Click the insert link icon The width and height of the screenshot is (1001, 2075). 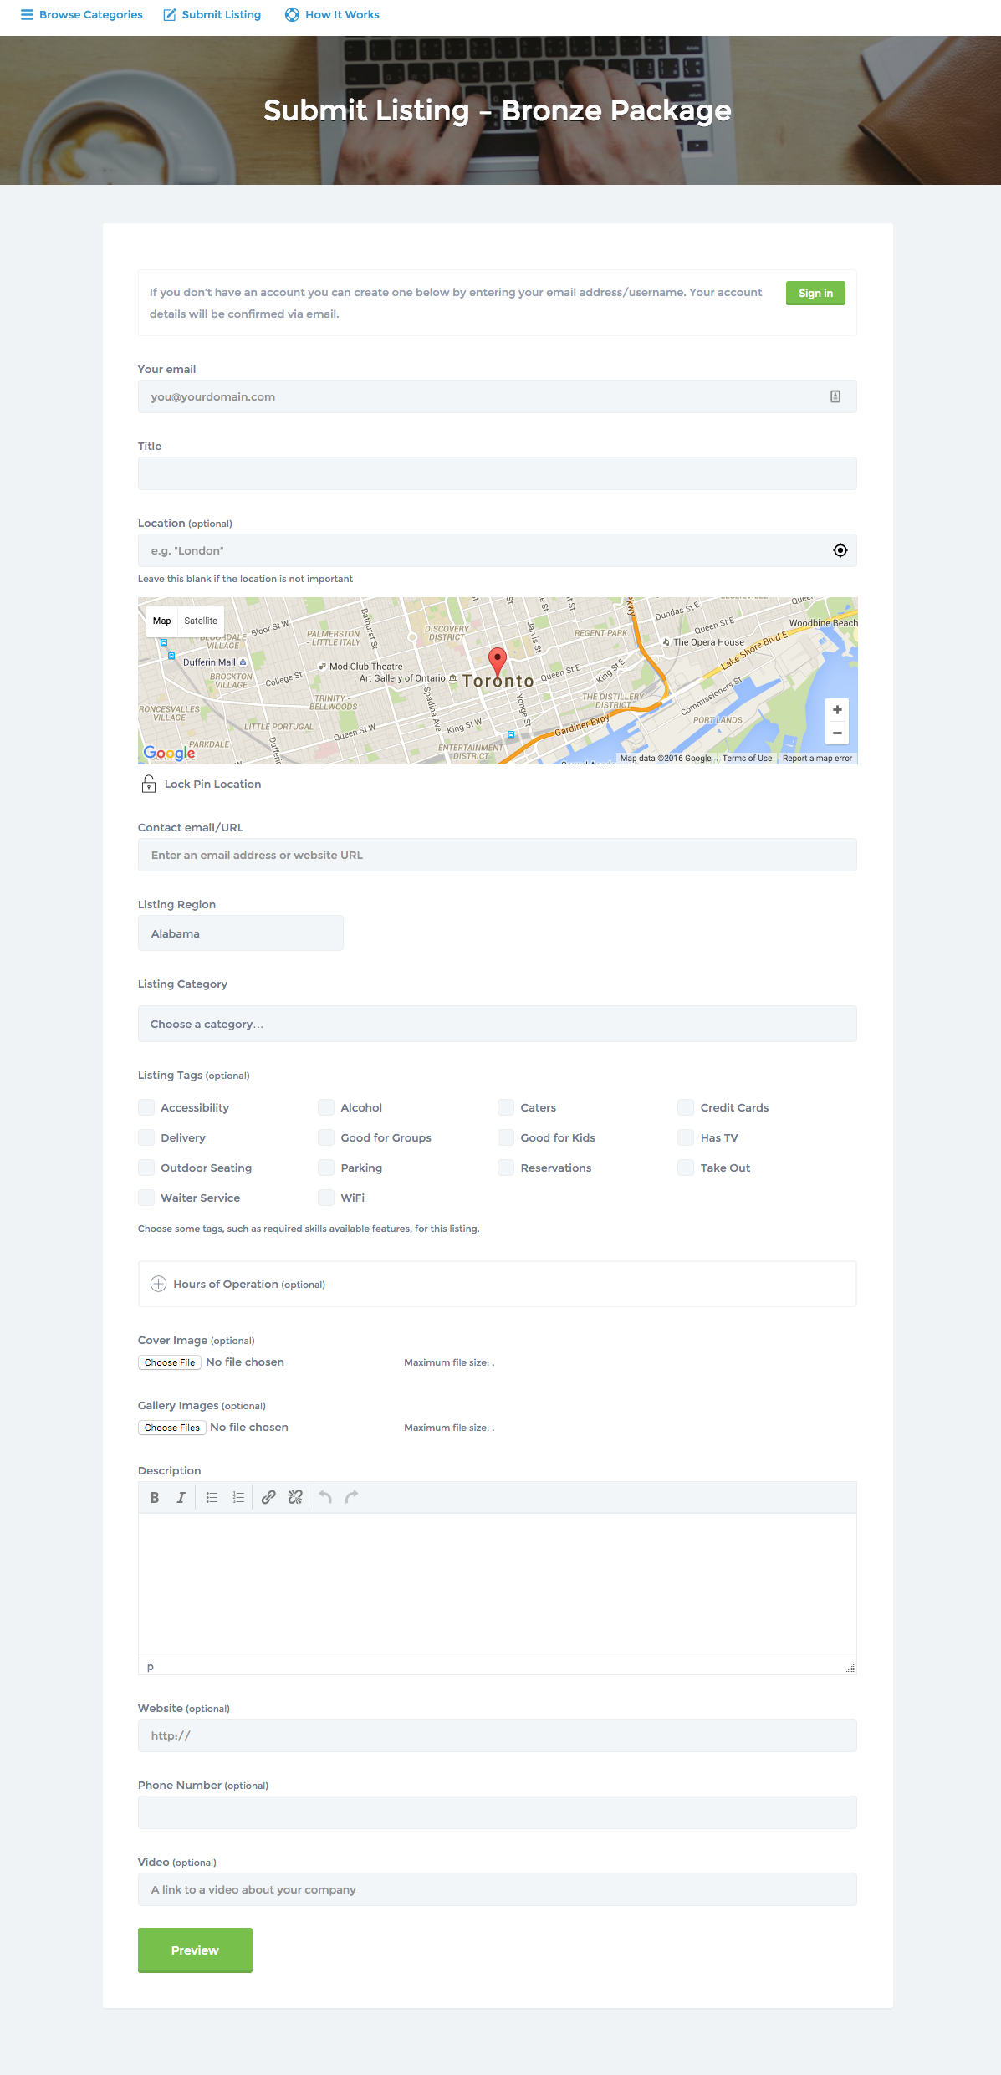[268, 1498]
